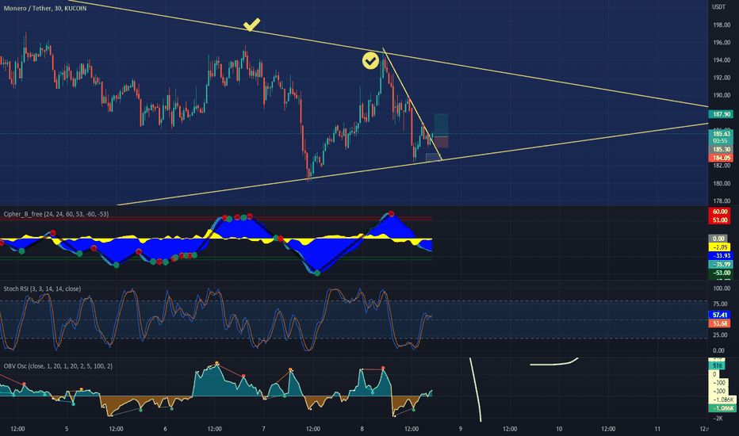Click the 196.00 price axis label
The image size is (739, 436).
pos(722,43)
